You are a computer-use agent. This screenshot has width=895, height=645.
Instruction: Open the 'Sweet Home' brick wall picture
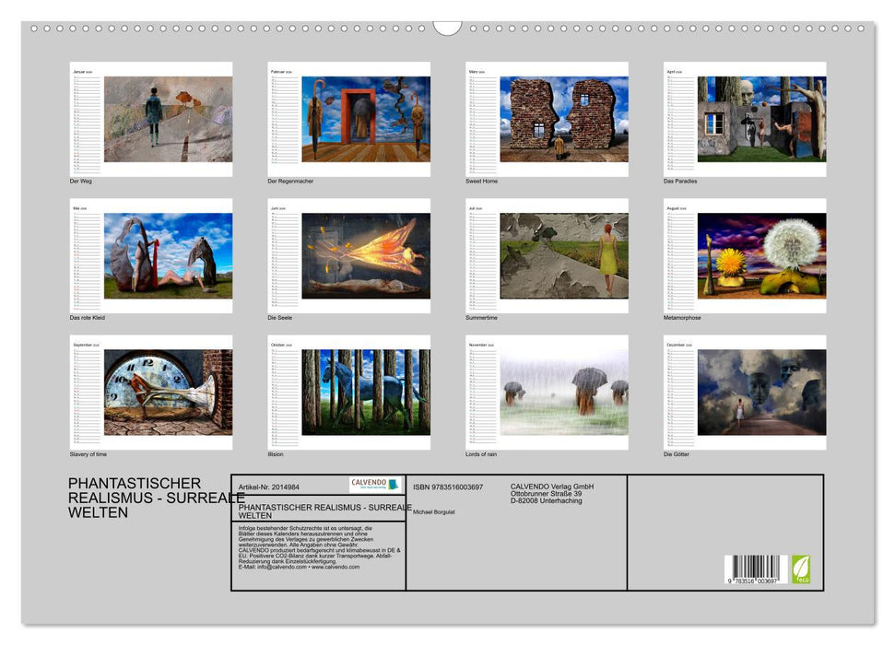563,120
